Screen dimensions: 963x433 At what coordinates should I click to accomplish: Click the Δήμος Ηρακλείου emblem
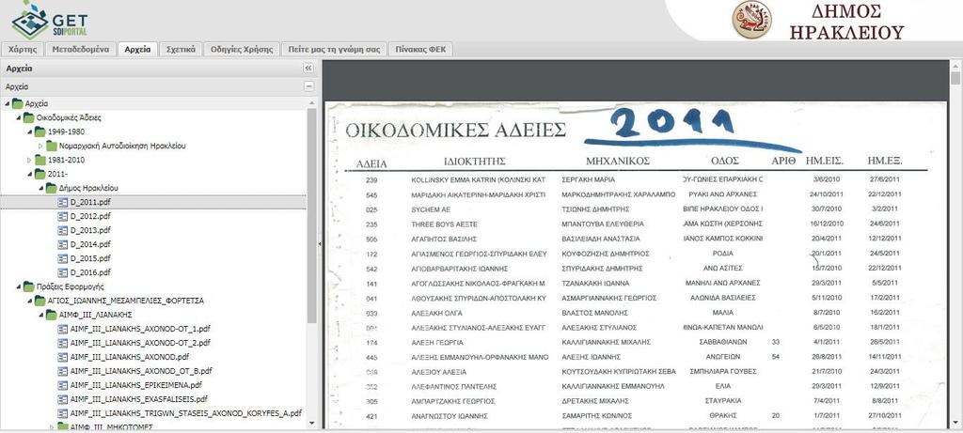[x=751, y=21]
